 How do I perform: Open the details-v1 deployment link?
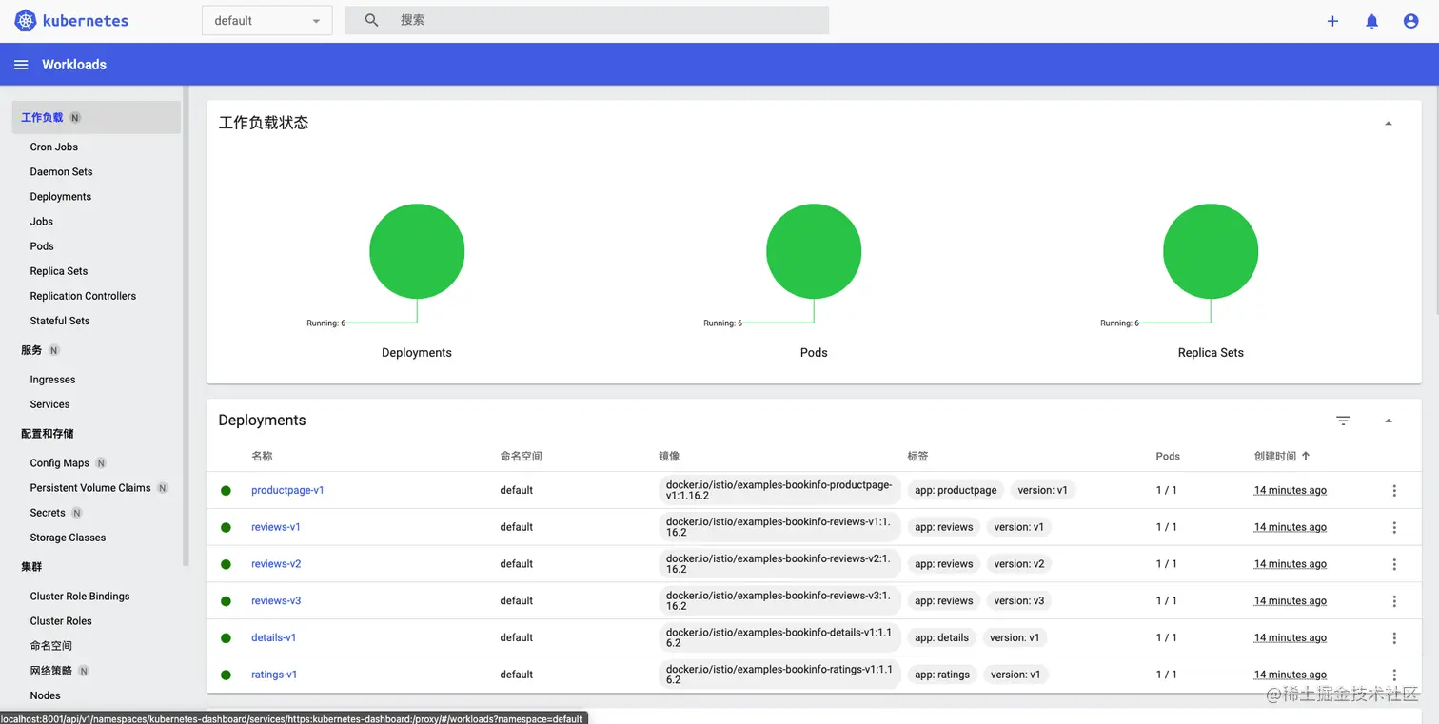coord(274,637)
